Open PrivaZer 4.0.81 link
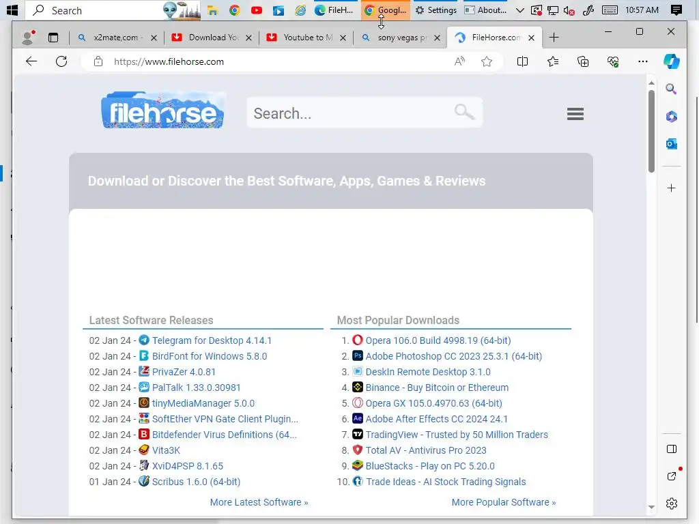 pos(184,372)
